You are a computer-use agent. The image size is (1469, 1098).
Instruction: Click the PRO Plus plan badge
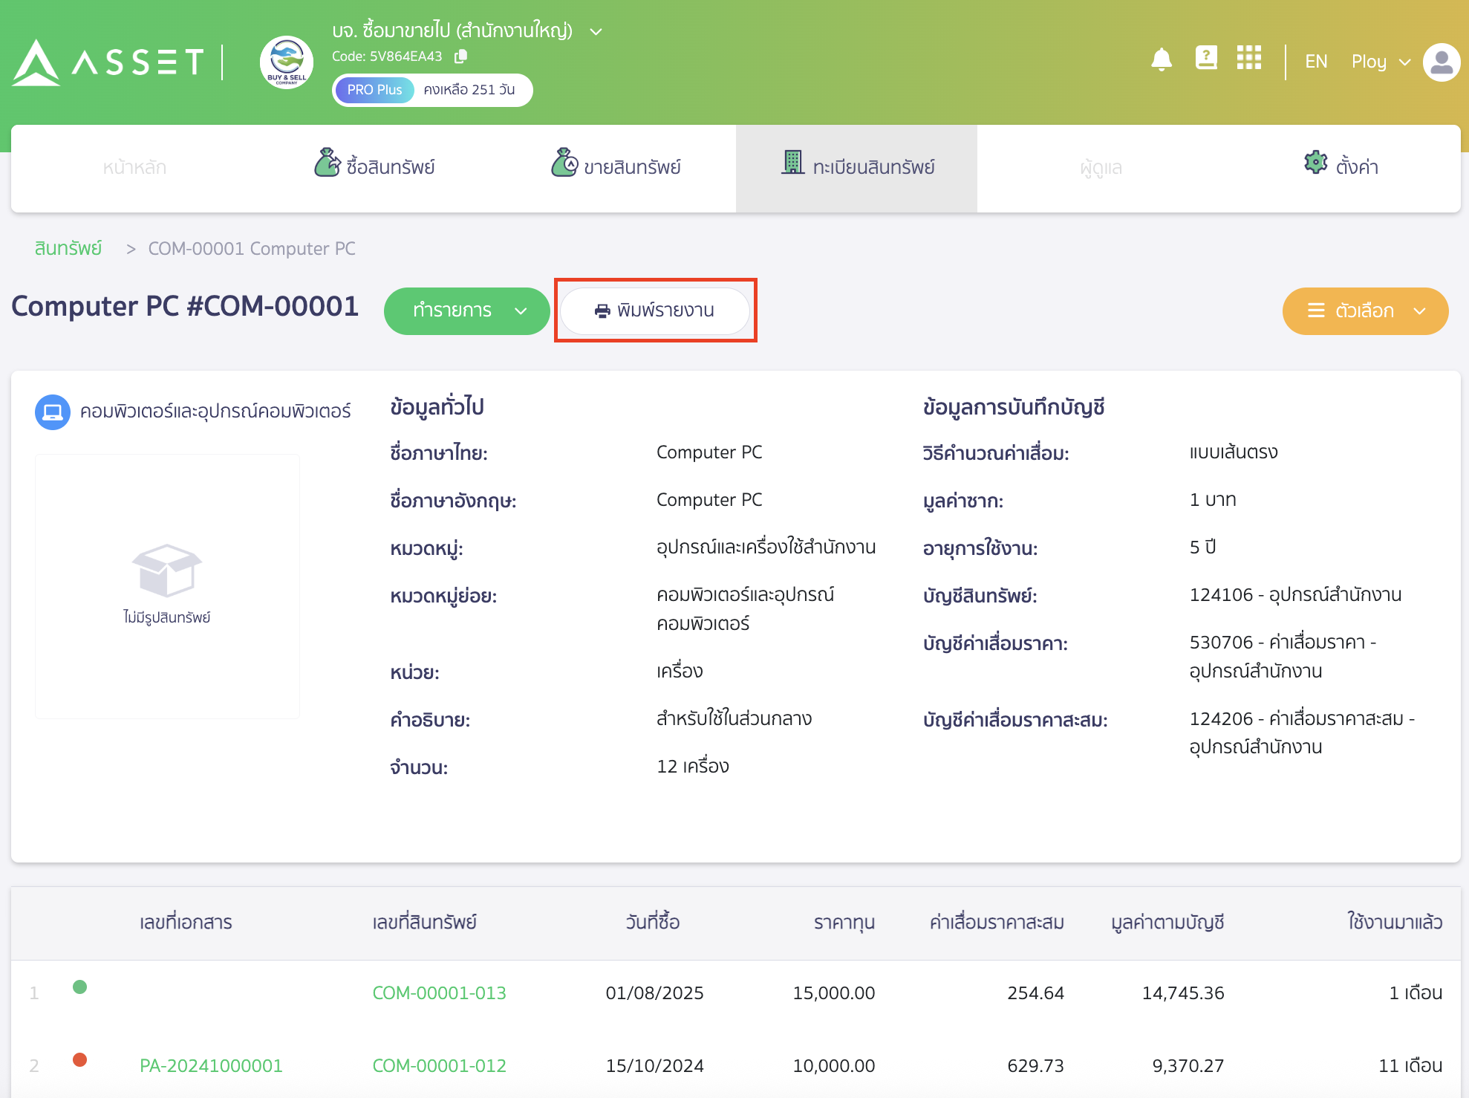[x=374, y=90]
